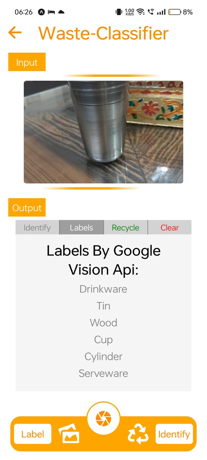Tap the Output section label
207x460 pixels.
pos(27,208)
